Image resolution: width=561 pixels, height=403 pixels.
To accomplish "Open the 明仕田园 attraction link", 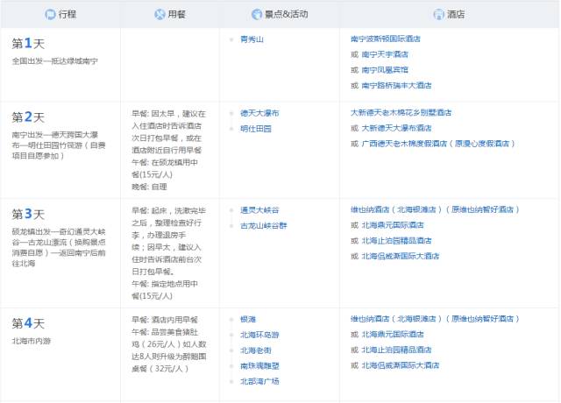I will coord(256,129).
